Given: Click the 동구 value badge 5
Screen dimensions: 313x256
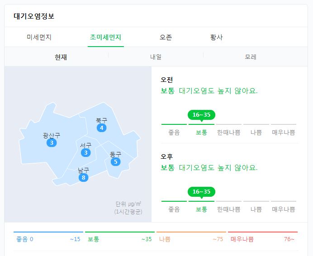Looking at the screenshot, I should tap(115, 162).
